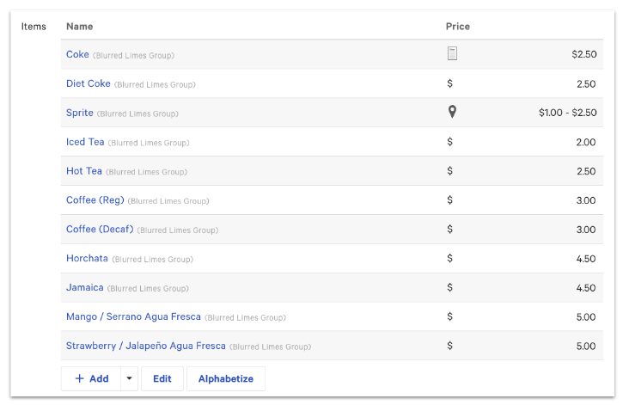Click Alphabetize to sort items
The image size is (623, 405).
click(x=226, y=378)
